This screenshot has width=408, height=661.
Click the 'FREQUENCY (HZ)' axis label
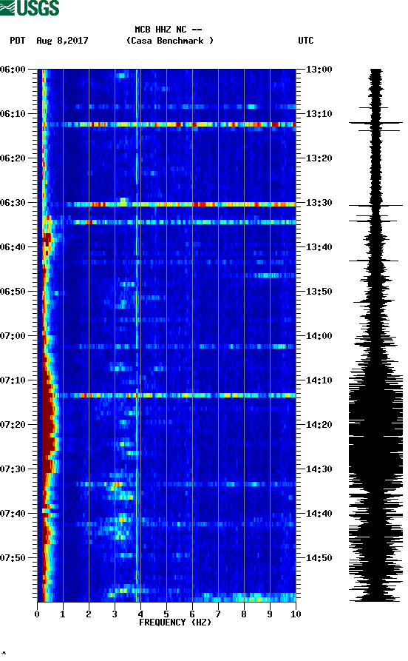point(174,623)
